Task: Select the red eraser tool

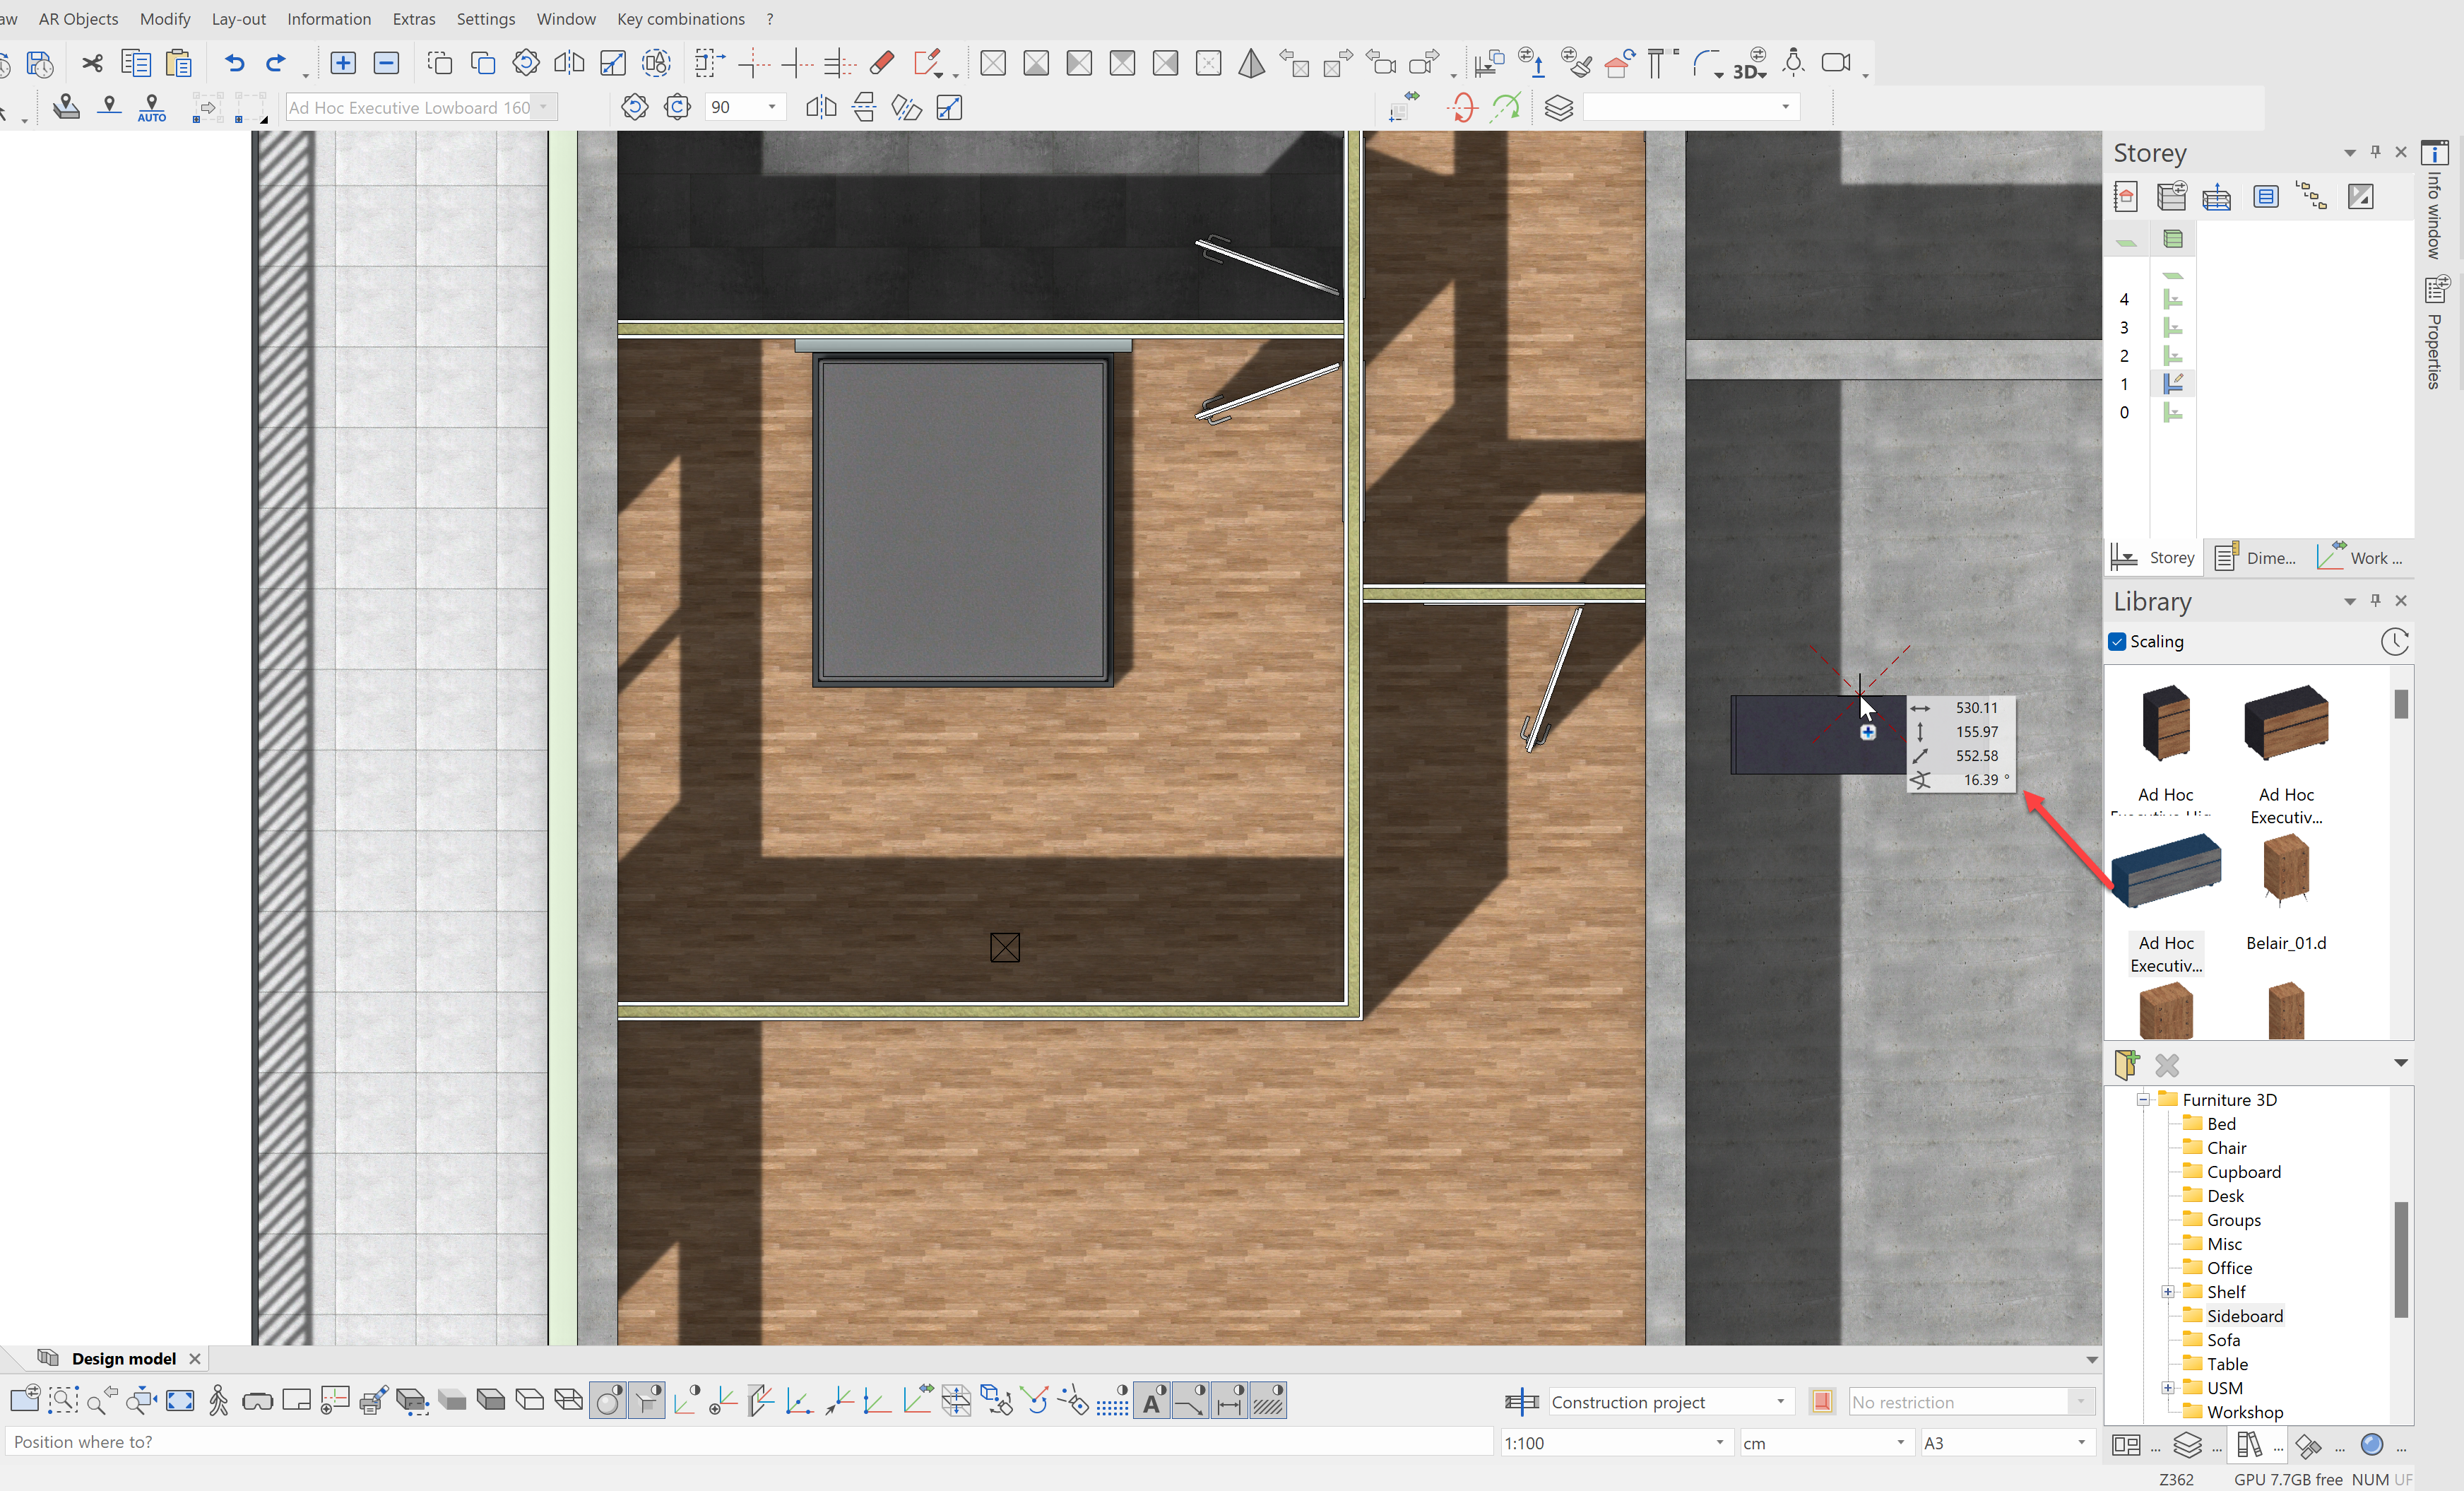Action: 882,63
